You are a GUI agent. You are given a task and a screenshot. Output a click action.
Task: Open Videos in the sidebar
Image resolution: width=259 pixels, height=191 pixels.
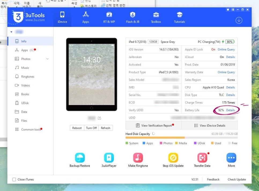(x=31, y=85)
